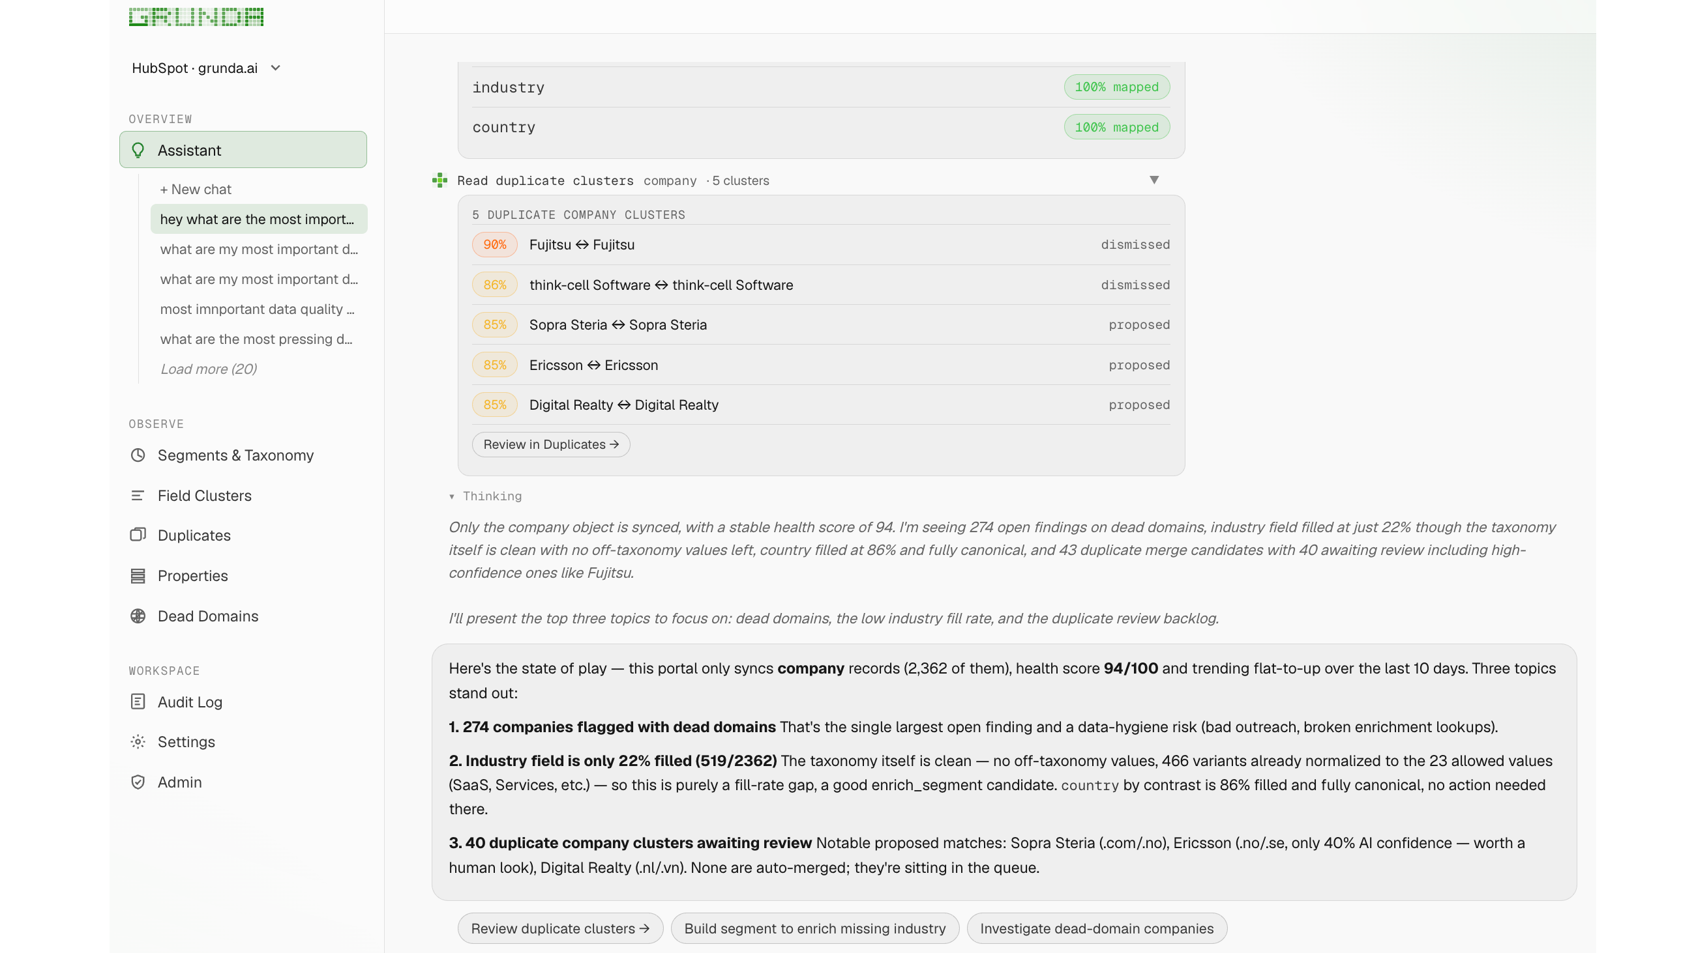Select the Assistant lightbulb icon
Screen dimensions: 1696x953
138,150
